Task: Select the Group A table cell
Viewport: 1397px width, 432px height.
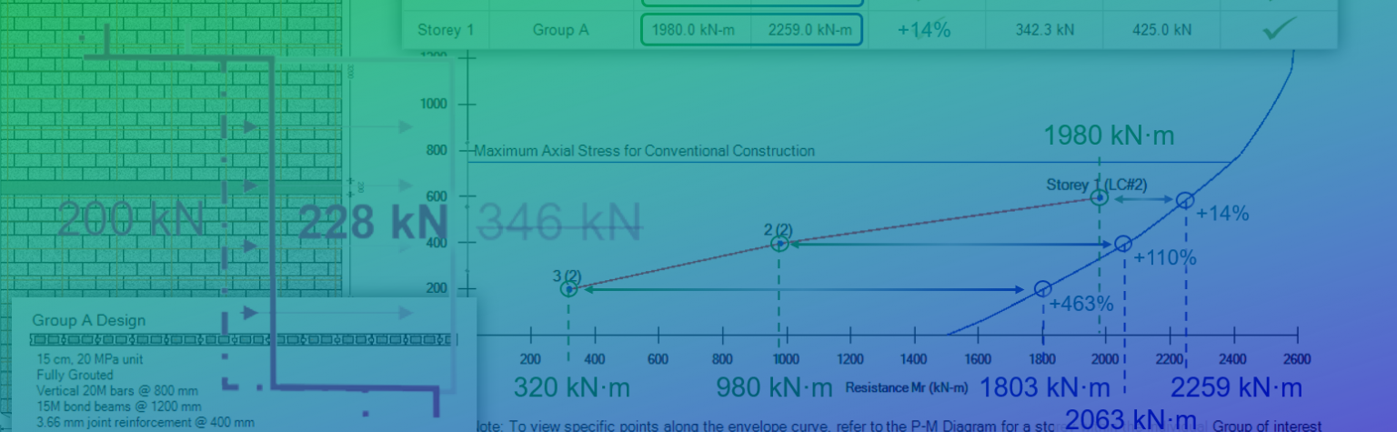Action: (x=560, y=30)
